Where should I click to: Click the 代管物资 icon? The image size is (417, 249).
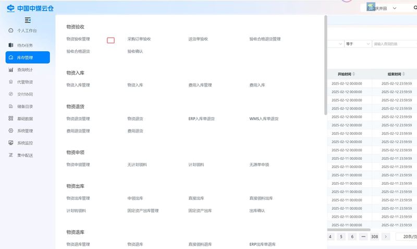[10, 82]
